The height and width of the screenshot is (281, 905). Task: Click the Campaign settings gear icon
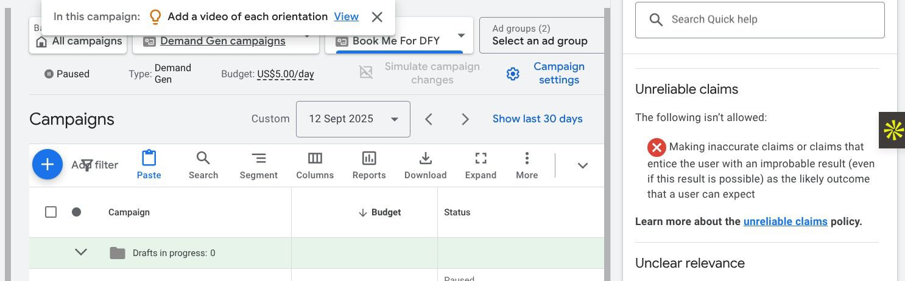click(x=513, y=74)
